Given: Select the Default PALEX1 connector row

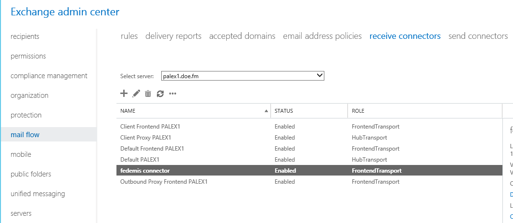Looking at the screenshot, I should [140, 160].
